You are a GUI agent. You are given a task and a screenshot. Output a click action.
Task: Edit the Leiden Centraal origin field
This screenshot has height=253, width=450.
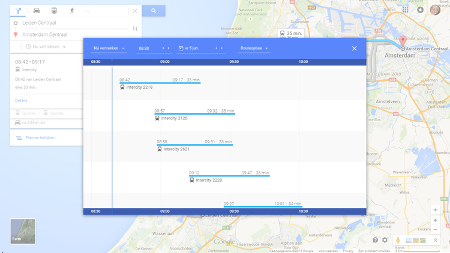(x=75, y=23)
